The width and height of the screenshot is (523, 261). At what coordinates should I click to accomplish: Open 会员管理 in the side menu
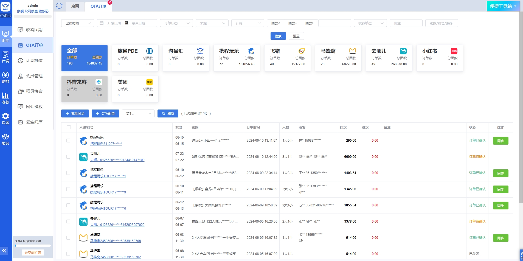[33, 76]
